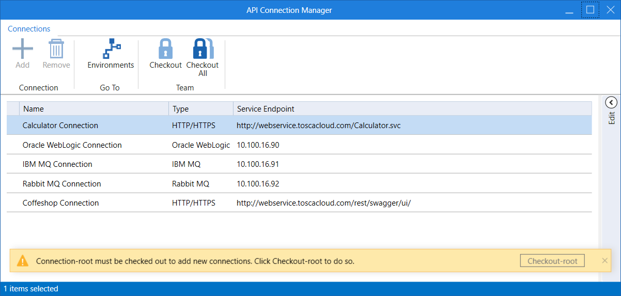Click the Remove trash can icon
The width and height of the screenshot is (621, 296).
tap(56, 50)
